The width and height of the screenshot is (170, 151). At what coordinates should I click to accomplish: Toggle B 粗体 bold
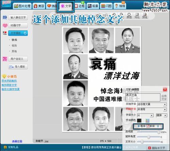pyautogui.click(x=141, y=126)
